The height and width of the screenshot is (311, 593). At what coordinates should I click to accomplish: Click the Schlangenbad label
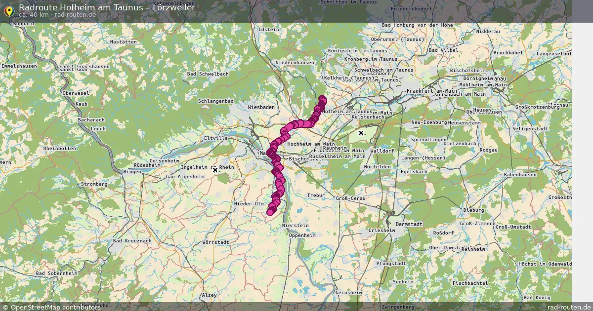(215, 101)
